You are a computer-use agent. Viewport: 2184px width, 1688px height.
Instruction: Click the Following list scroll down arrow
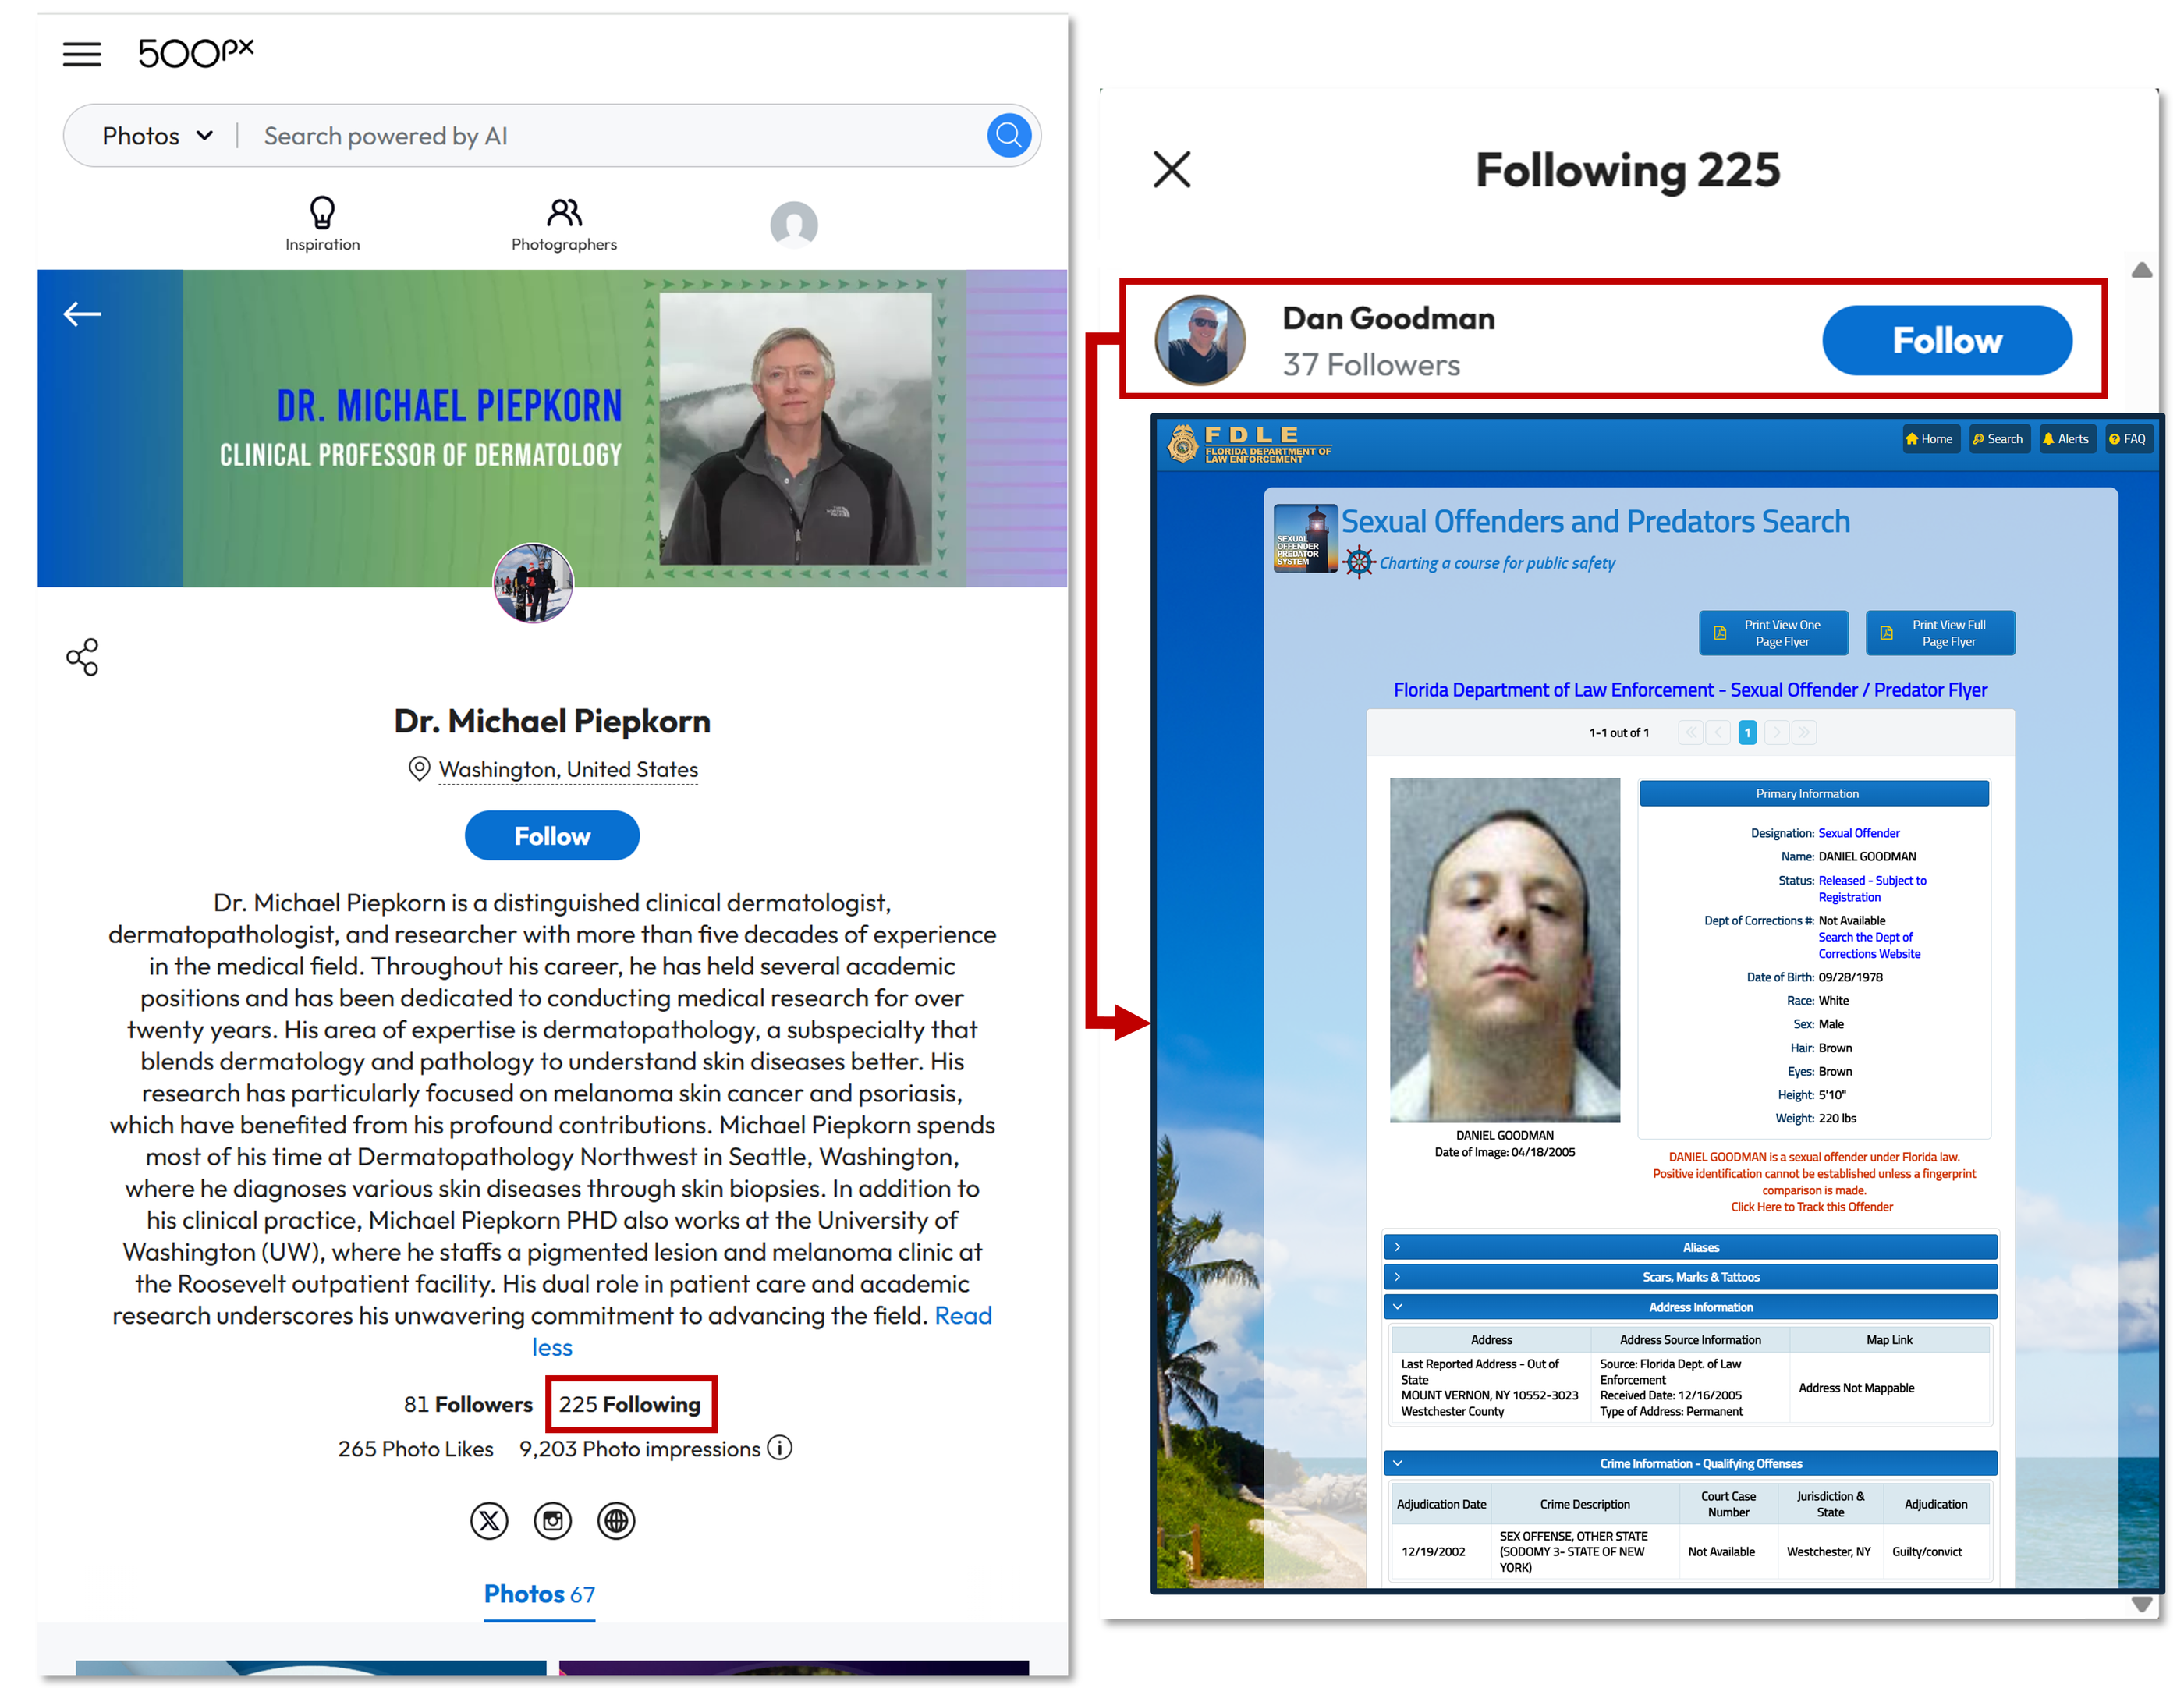point(2141,1604)
